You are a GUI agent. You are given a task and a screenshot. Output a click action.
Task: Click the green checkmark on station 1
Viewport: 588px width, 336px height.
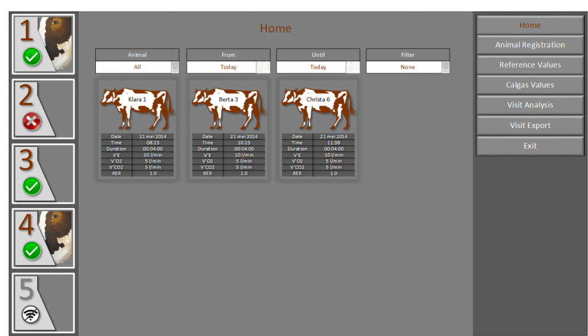pyautogui.click(x=32, y=57)
